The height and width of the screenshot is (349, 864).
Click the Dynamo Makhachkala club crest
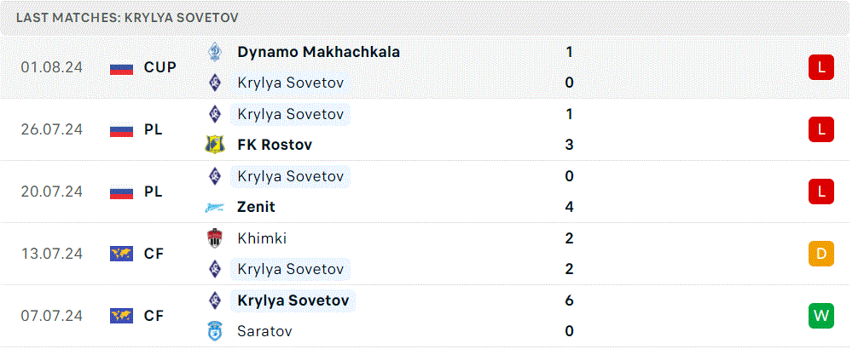[x=214, y=52]
